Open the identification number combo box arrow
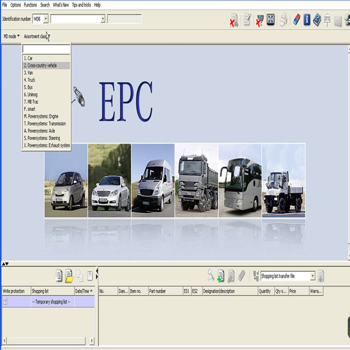This screenshot has height=350, width=350. coord(103,19)
